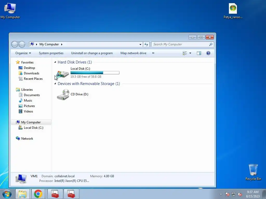Viewport: 266px width, 199px height.
Task: Expand breadcrumb arrow after My Computer
Action: click(x=62, y=44)
